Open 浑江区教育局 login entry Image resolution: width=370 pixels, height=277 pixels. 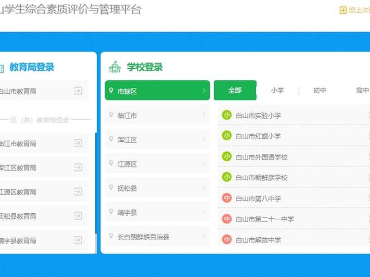tap(44, 167)
